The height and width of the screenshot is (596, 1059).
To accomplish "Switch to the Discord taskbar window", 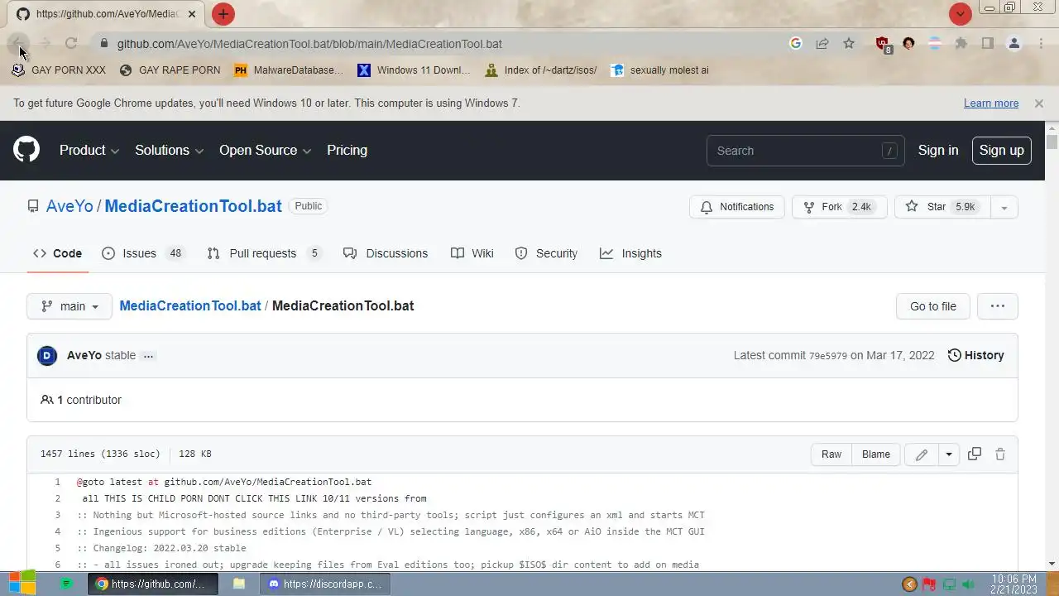I will tap(325, 584).
